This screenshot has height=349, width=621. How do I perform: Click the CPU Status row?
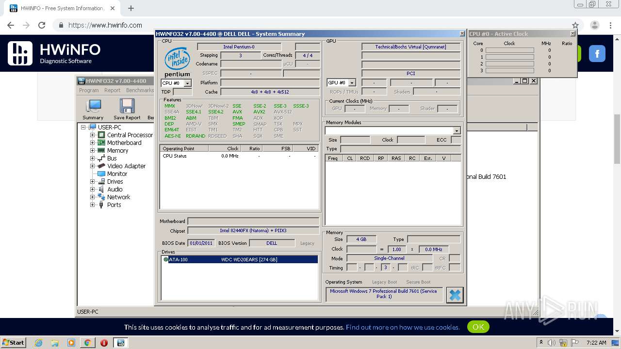click(240, 156)
